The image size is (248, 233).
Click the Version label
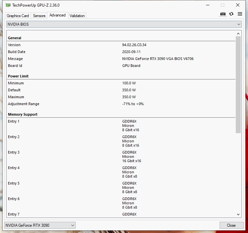click(14, 45)
